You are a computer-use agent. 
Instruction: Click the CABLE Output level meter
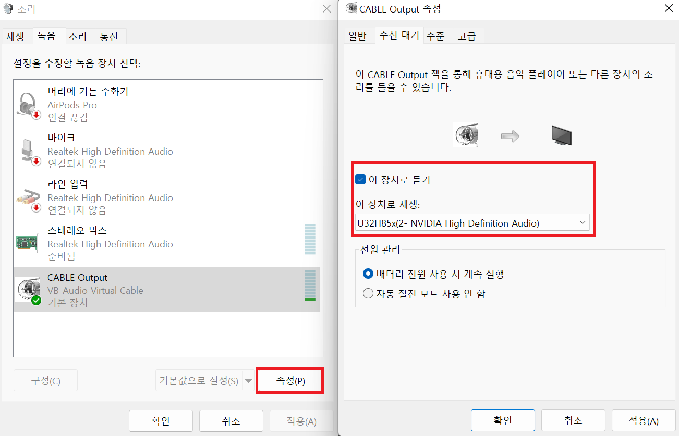(x=310, y=285)
